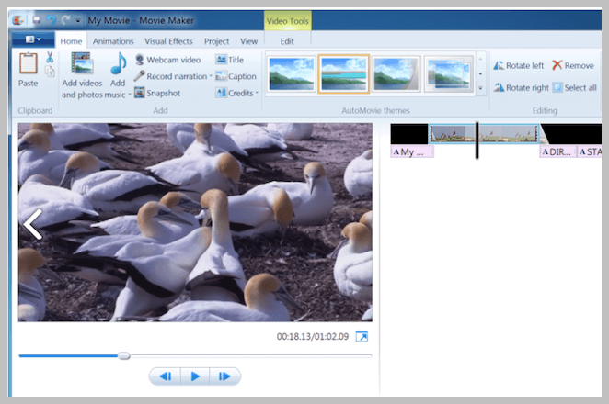Expand the Credits dropdown arrow

pyautogui.click(x=257, y=93)
